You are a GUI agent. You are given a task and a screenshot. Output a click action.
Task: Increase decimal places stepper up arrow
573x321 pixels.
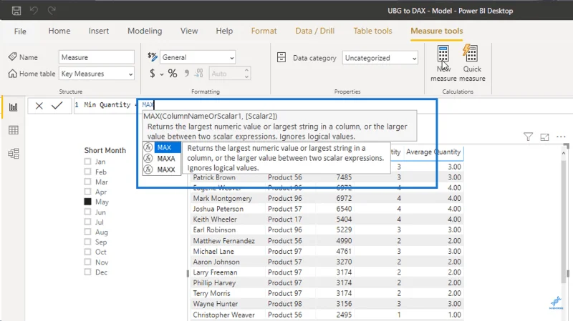tap(246, 70)
